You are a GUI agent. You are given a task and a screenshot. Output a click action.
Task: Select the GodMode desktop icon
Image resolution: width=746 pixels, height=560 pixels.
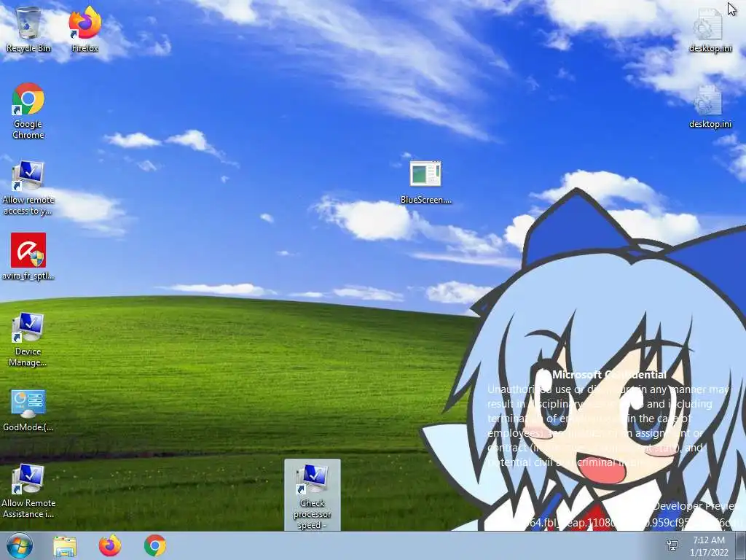tap(28, 411)
